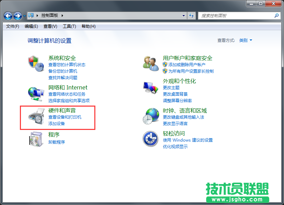Image resolution: width=284 pixels, height=205 pixels.
Task: Expand the address bar history dropdown
Action: (184, 16)
